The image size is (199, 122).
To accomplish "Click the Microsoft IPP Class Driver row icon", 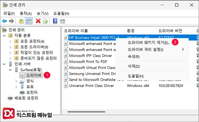I will 66,56.
